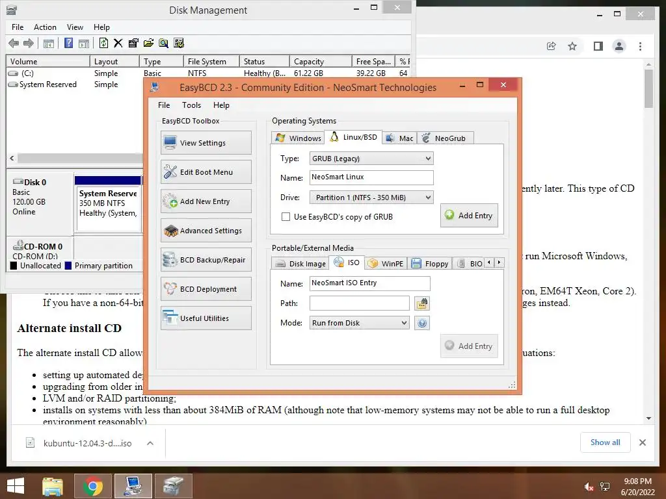Image resolution: width=666 pixels, height=499 pixels.
Task: Select the Disk Image tab
Action: click(300, 264)
